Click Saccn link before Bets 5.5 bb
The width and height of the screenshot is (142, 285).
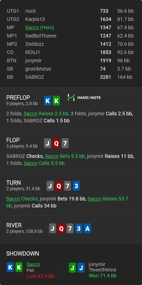(x=52, y=156)
